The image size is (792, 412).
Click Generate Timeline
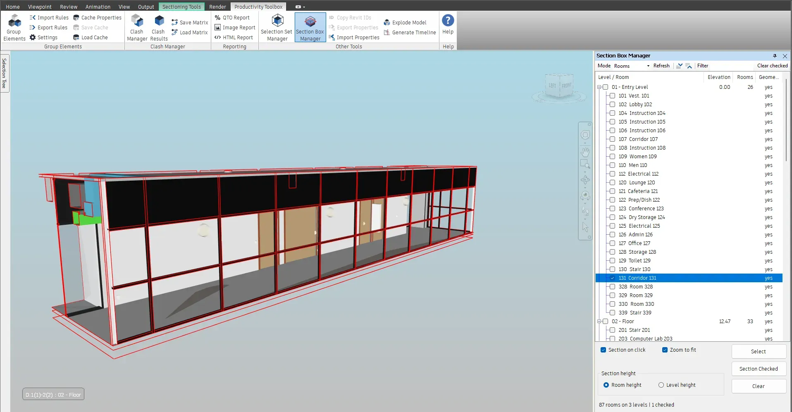(x=410, y=32)
